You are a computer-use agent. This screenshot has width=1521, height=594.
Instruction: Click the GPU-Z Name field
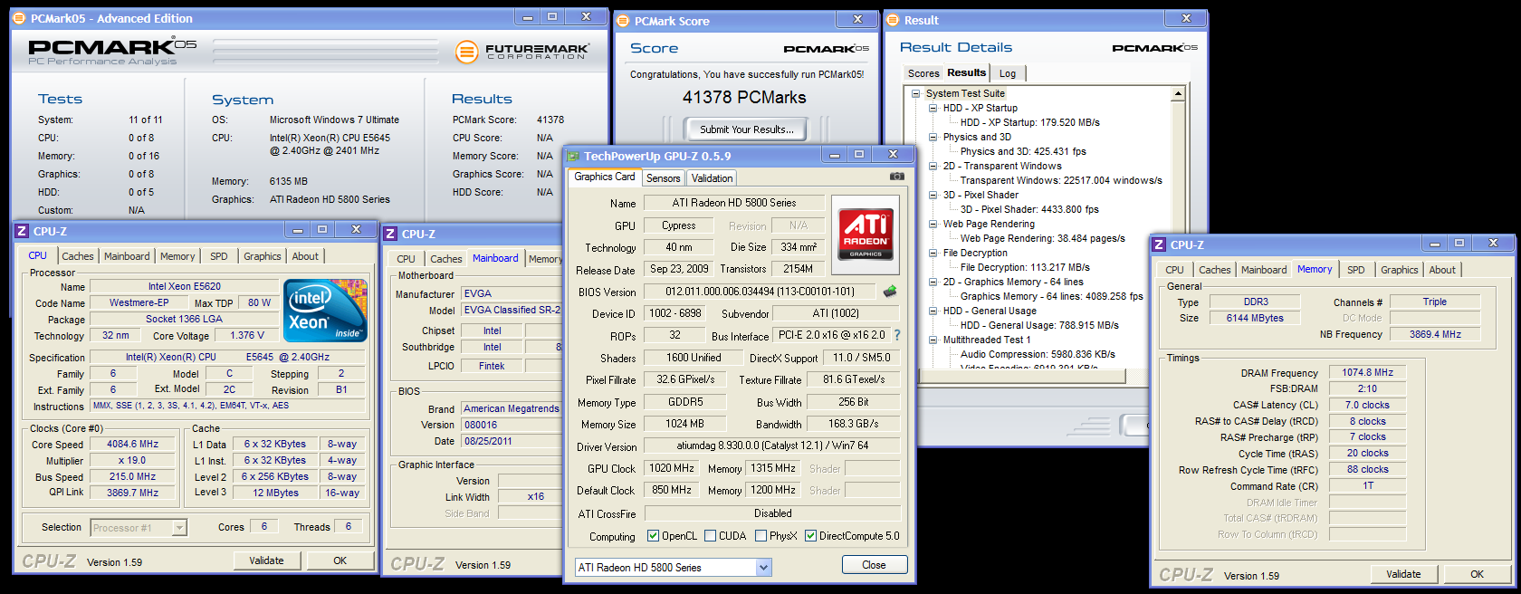(x=734, y=203)
